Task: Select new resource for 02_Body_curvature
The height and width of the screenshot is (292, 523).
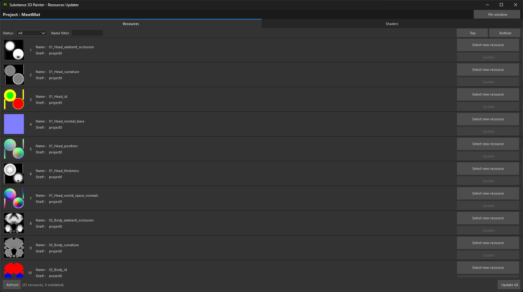Action: click(488, 243)
